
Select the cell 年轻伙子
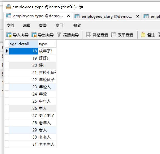coord(47,80)
